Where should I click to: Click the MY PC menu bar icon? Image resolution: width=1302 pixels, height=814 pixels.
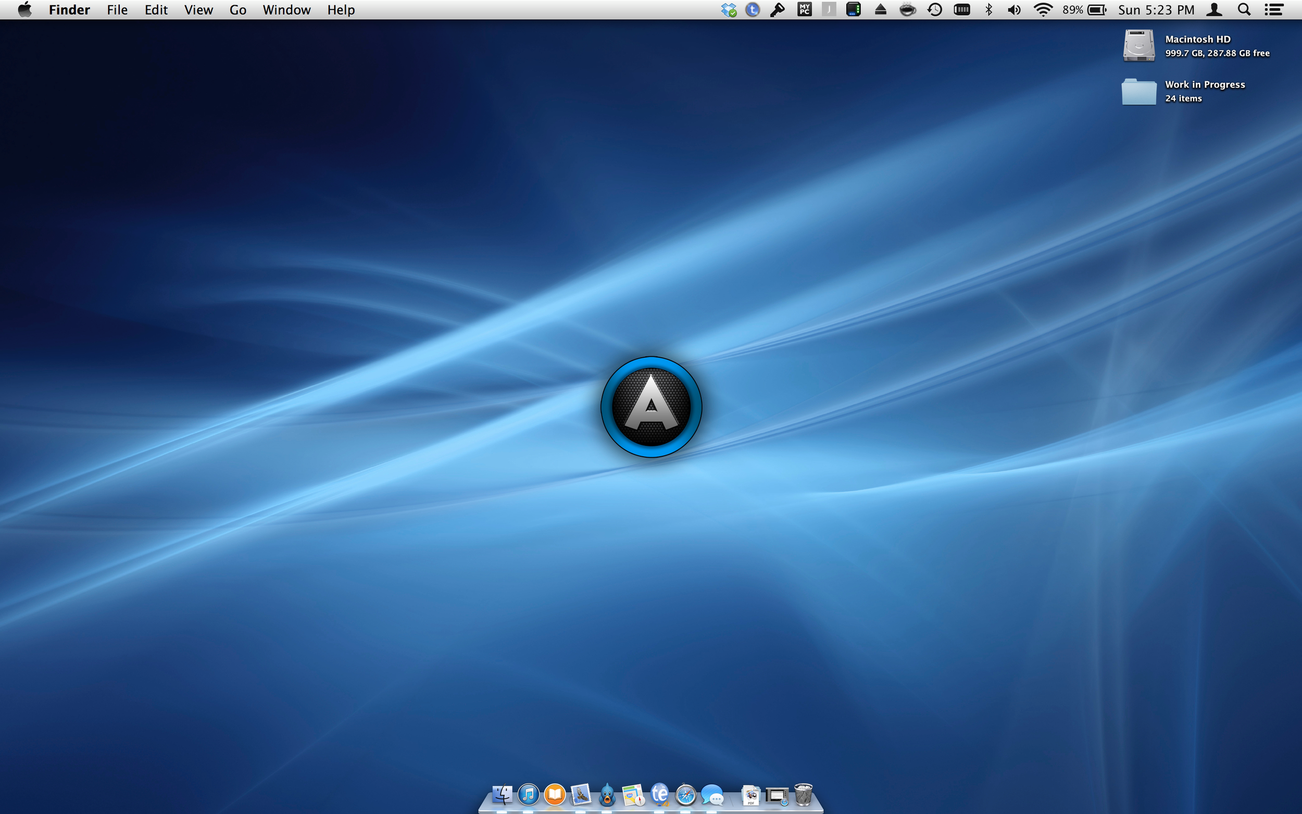(x=804, y=9)
